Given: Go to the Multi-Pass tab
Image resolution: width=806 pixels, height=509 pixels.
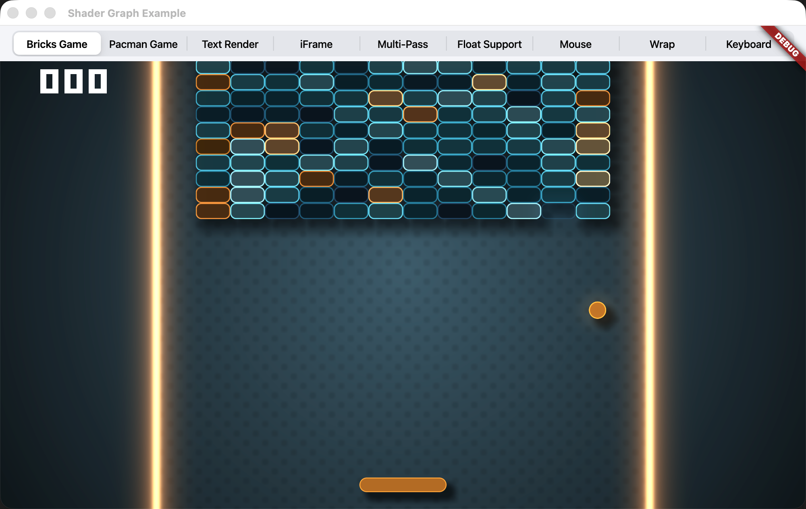Looking at the screenshot, I should [403, 44].
